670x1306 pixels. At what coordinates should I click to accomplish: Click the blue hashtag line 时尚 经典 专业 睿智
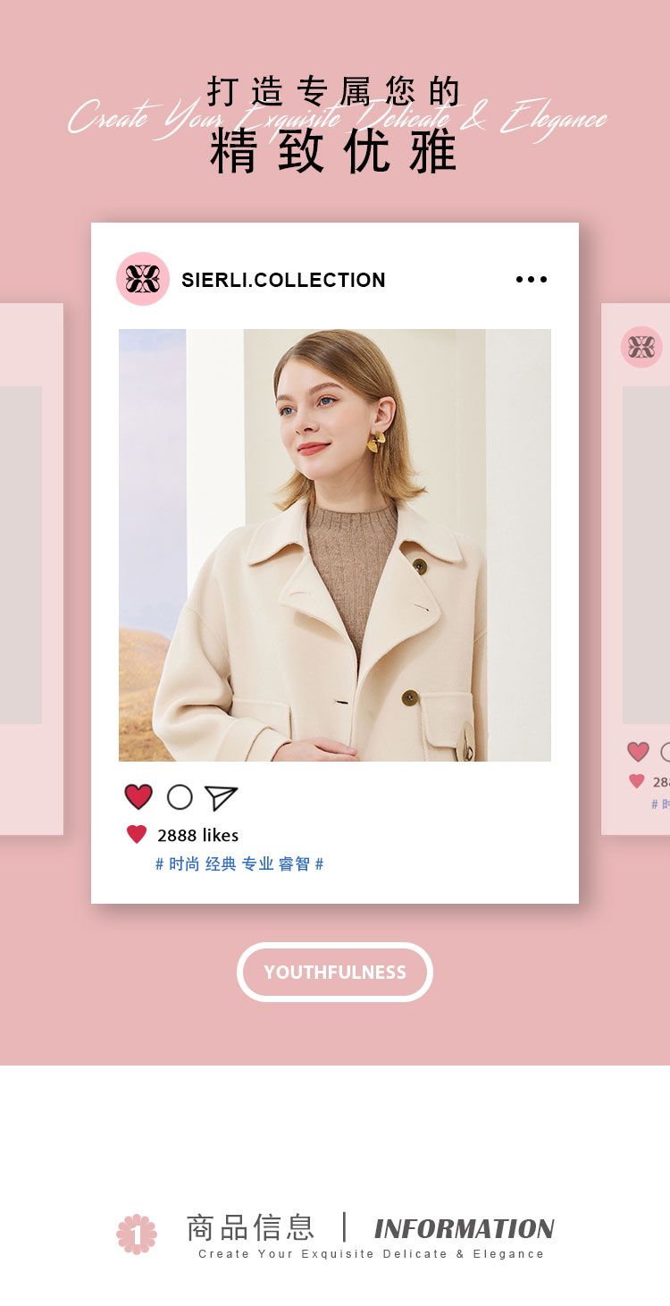[x=239, y=864]
